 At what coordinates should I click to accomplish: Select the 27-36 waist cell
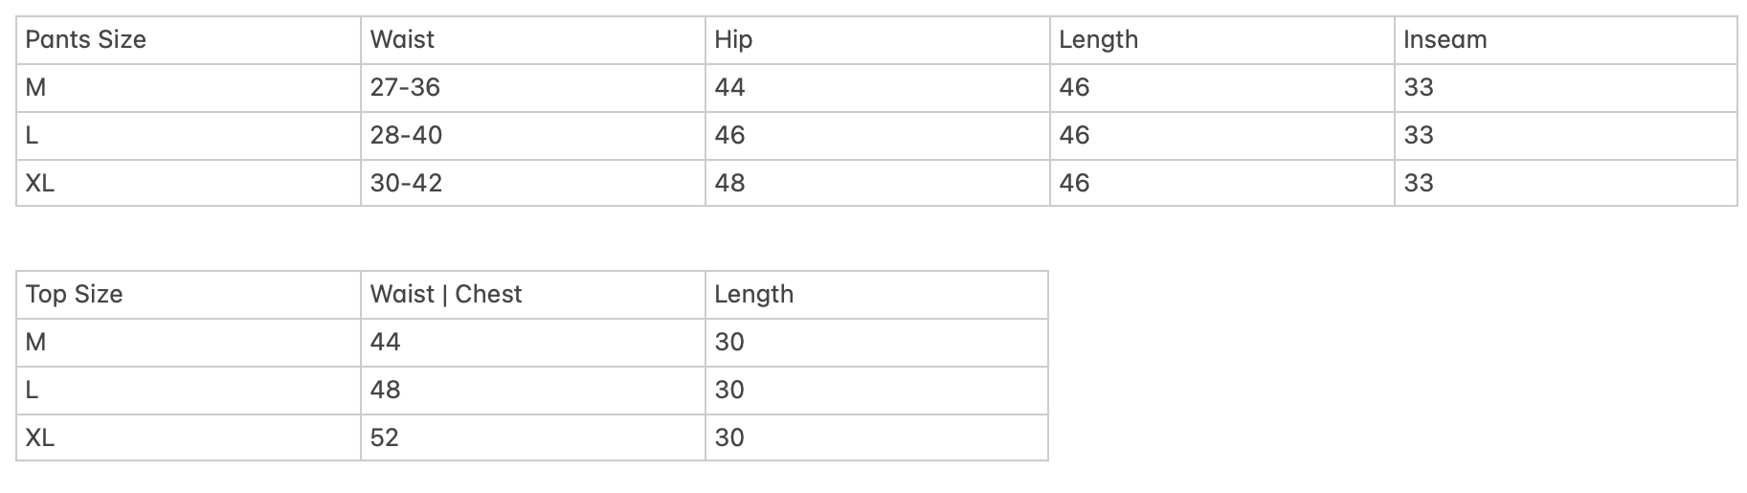click(405, 88)
